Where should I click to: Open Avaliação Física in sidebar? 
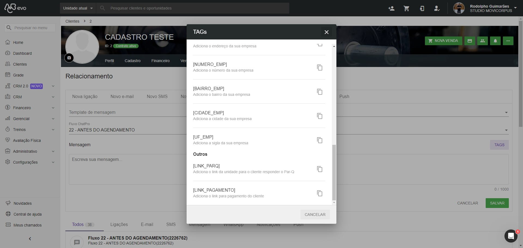[x=27, y=140]
